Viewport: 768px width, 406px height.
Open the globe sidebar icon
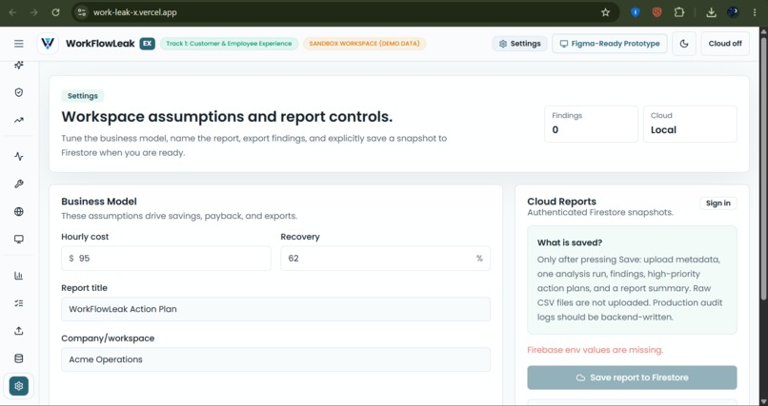[x=19, y=211]
